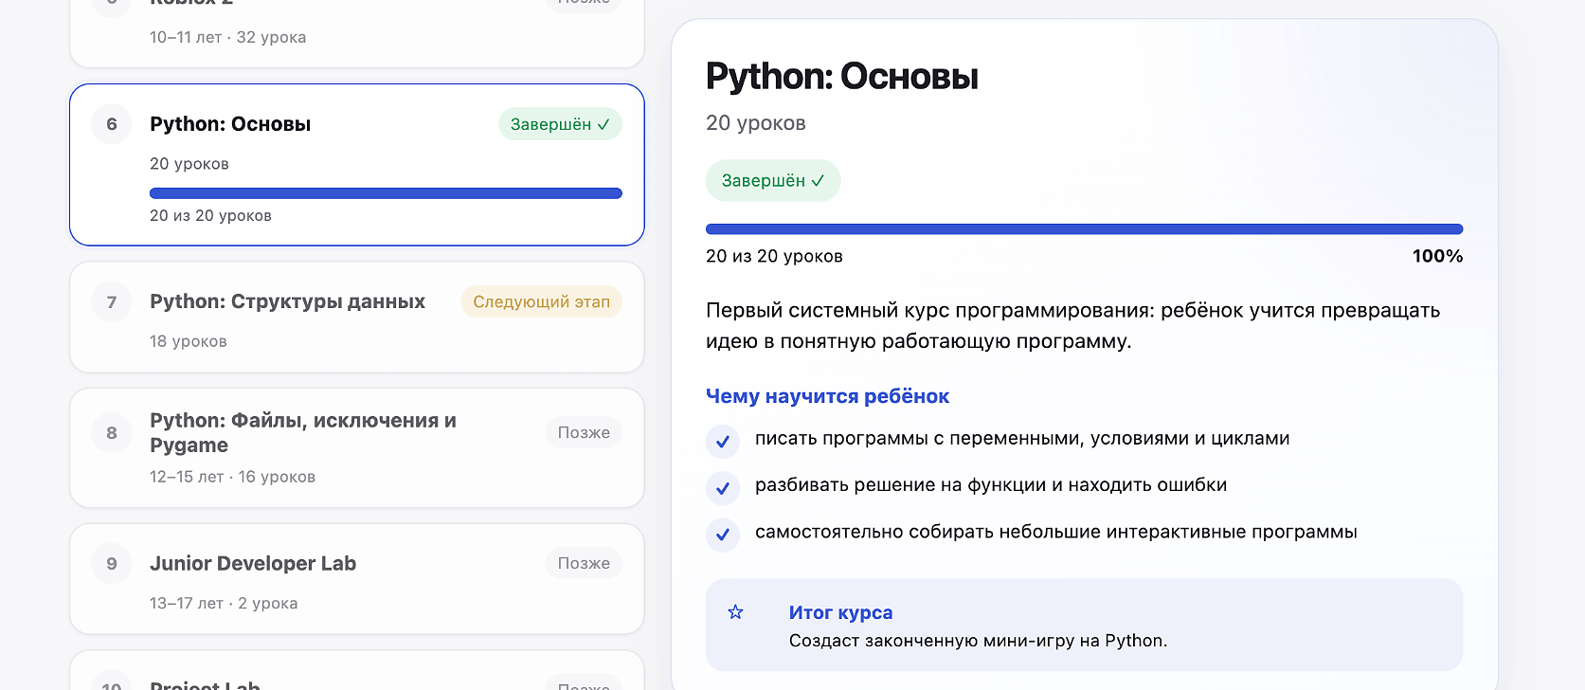Screen dimensions: 1585x690
Task: Select the Python: Основы course card
Action: (x=357, y=165)
